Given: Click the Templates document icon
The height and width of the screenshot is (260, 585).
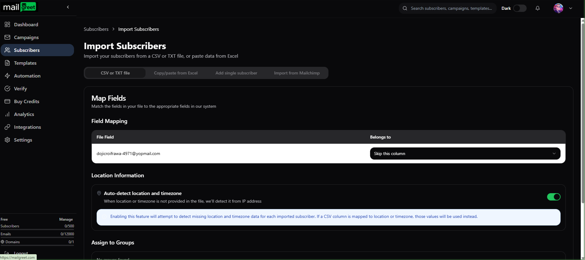Looking at the screenshot, I should pyautogui.click(x=7, y=63).
